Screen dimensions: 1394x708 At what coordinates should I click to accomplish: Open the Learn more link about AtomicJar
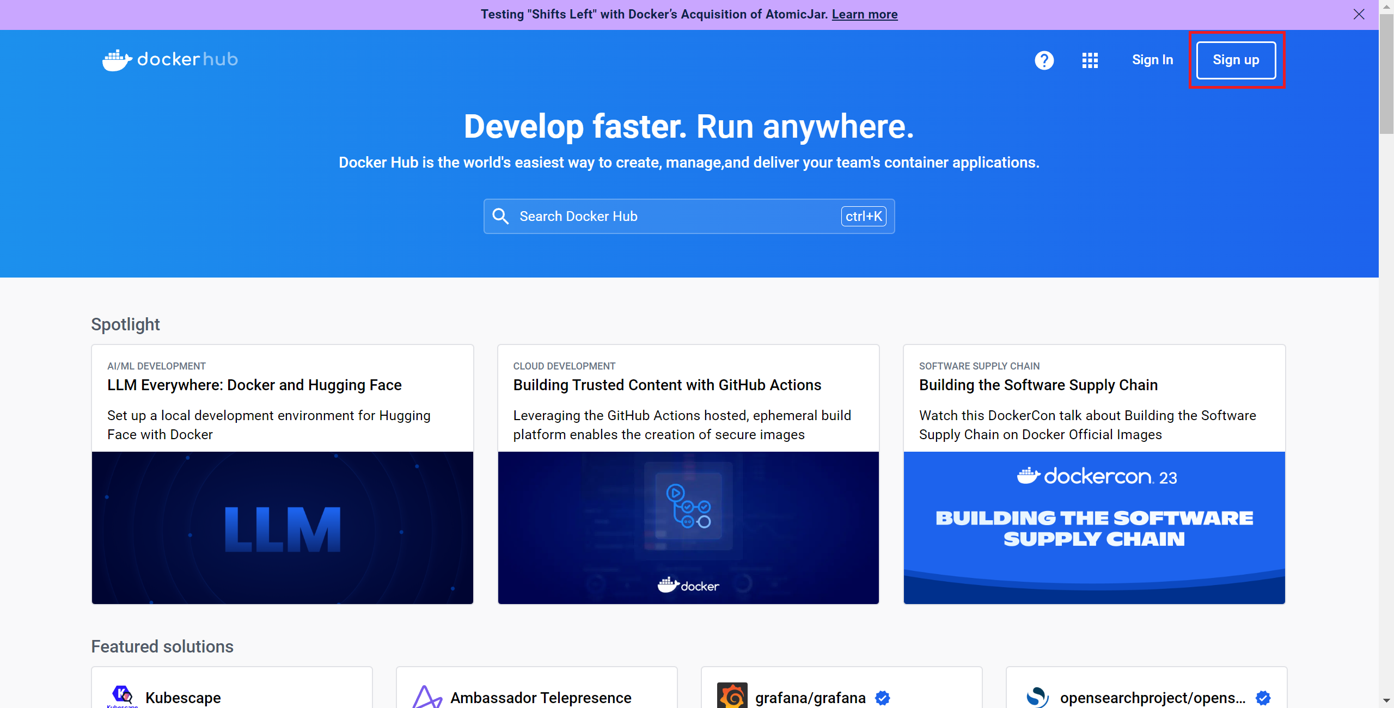(x=865, y=14)
